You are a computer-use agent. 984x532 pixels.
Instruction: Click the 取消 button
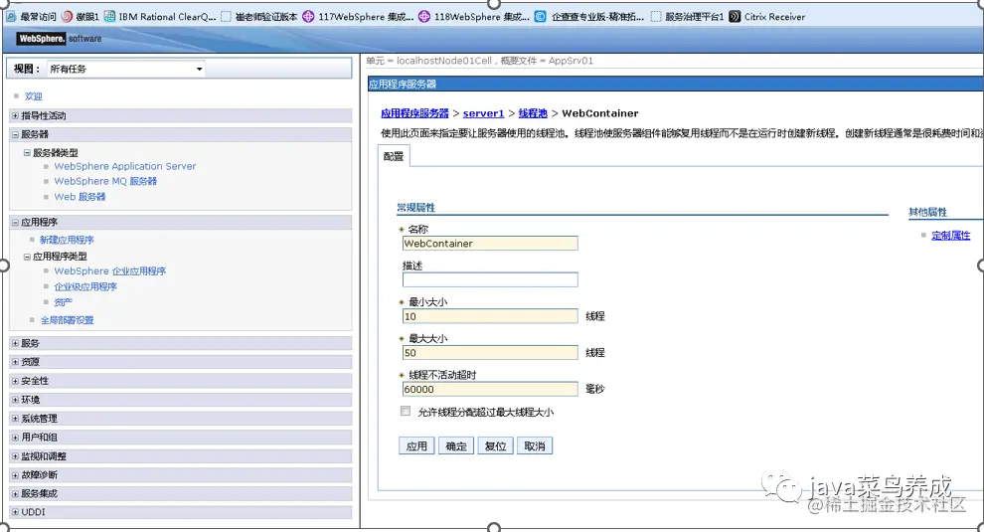click(x=535, y=445)
